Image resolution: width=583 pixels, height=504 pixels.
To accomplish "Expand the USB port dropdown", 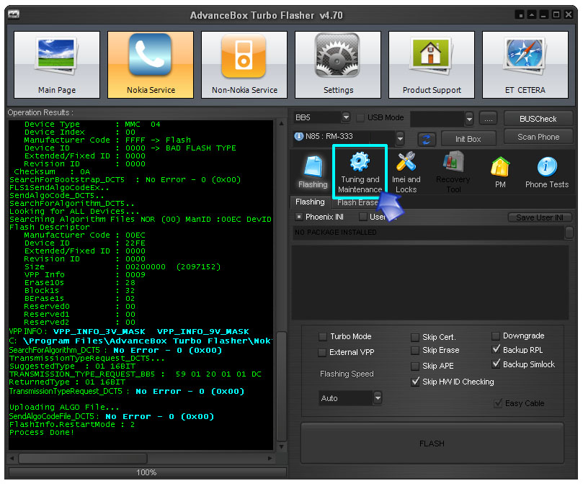I will click(x=469, y=119).
